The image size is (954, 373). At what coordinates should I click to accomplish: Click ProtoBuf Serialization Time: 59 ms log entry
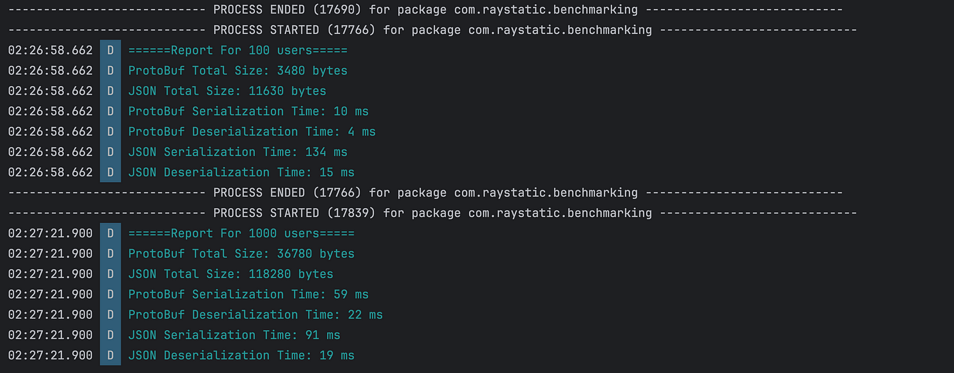(248, 295)
